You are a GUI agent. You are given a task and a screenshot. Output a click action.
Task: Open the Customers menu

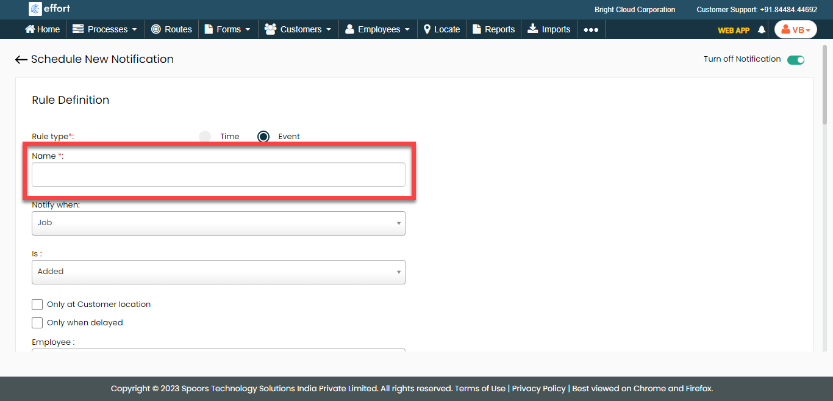coord(298,29)
